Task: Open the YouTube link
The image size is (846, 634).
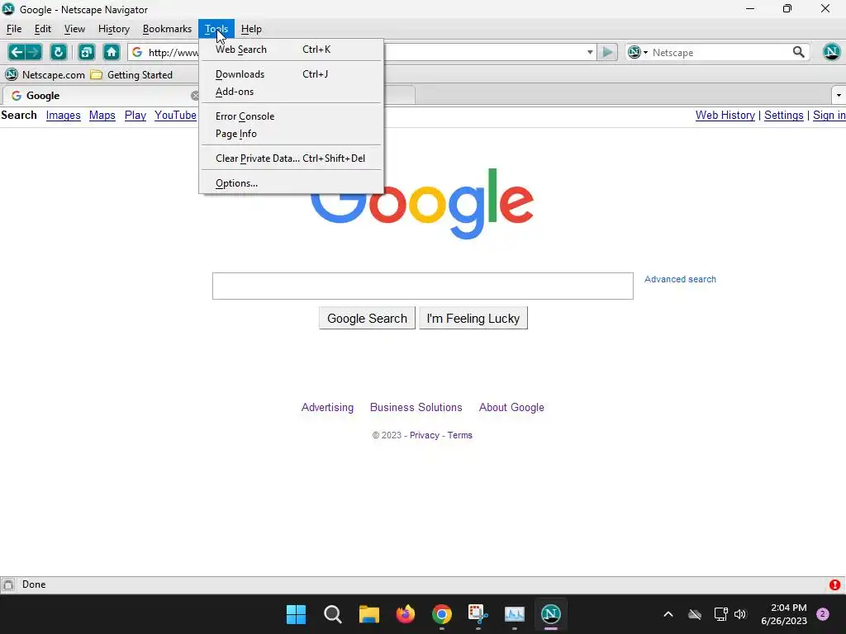Action: (175, 116)
